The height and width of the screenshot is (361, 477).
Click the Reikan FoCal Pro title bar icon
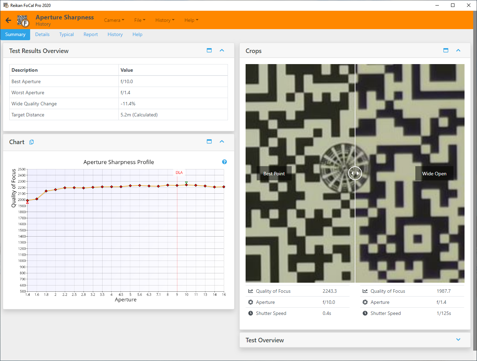pyautogui.click(x=6, y=5)
